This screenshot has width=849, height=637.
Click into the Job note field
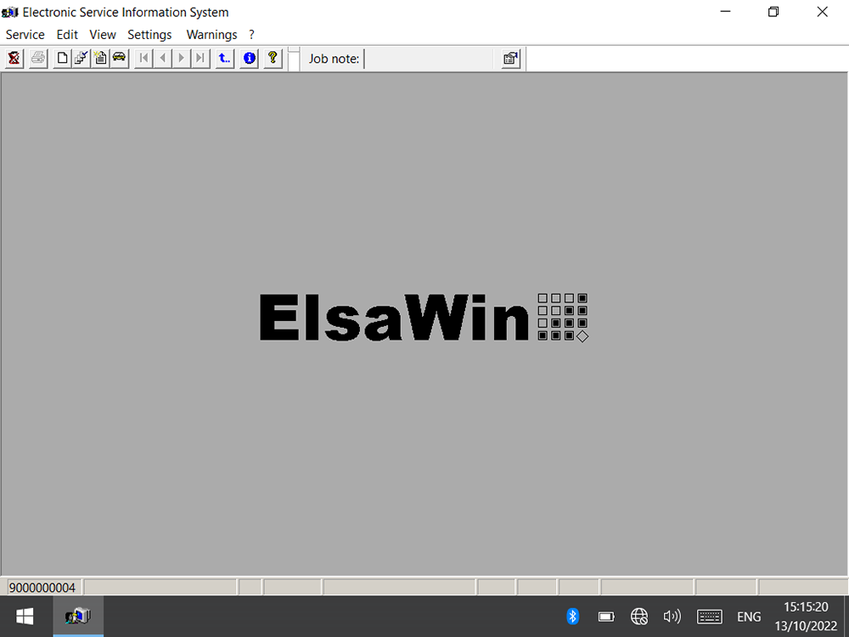[x=429, y=59]
